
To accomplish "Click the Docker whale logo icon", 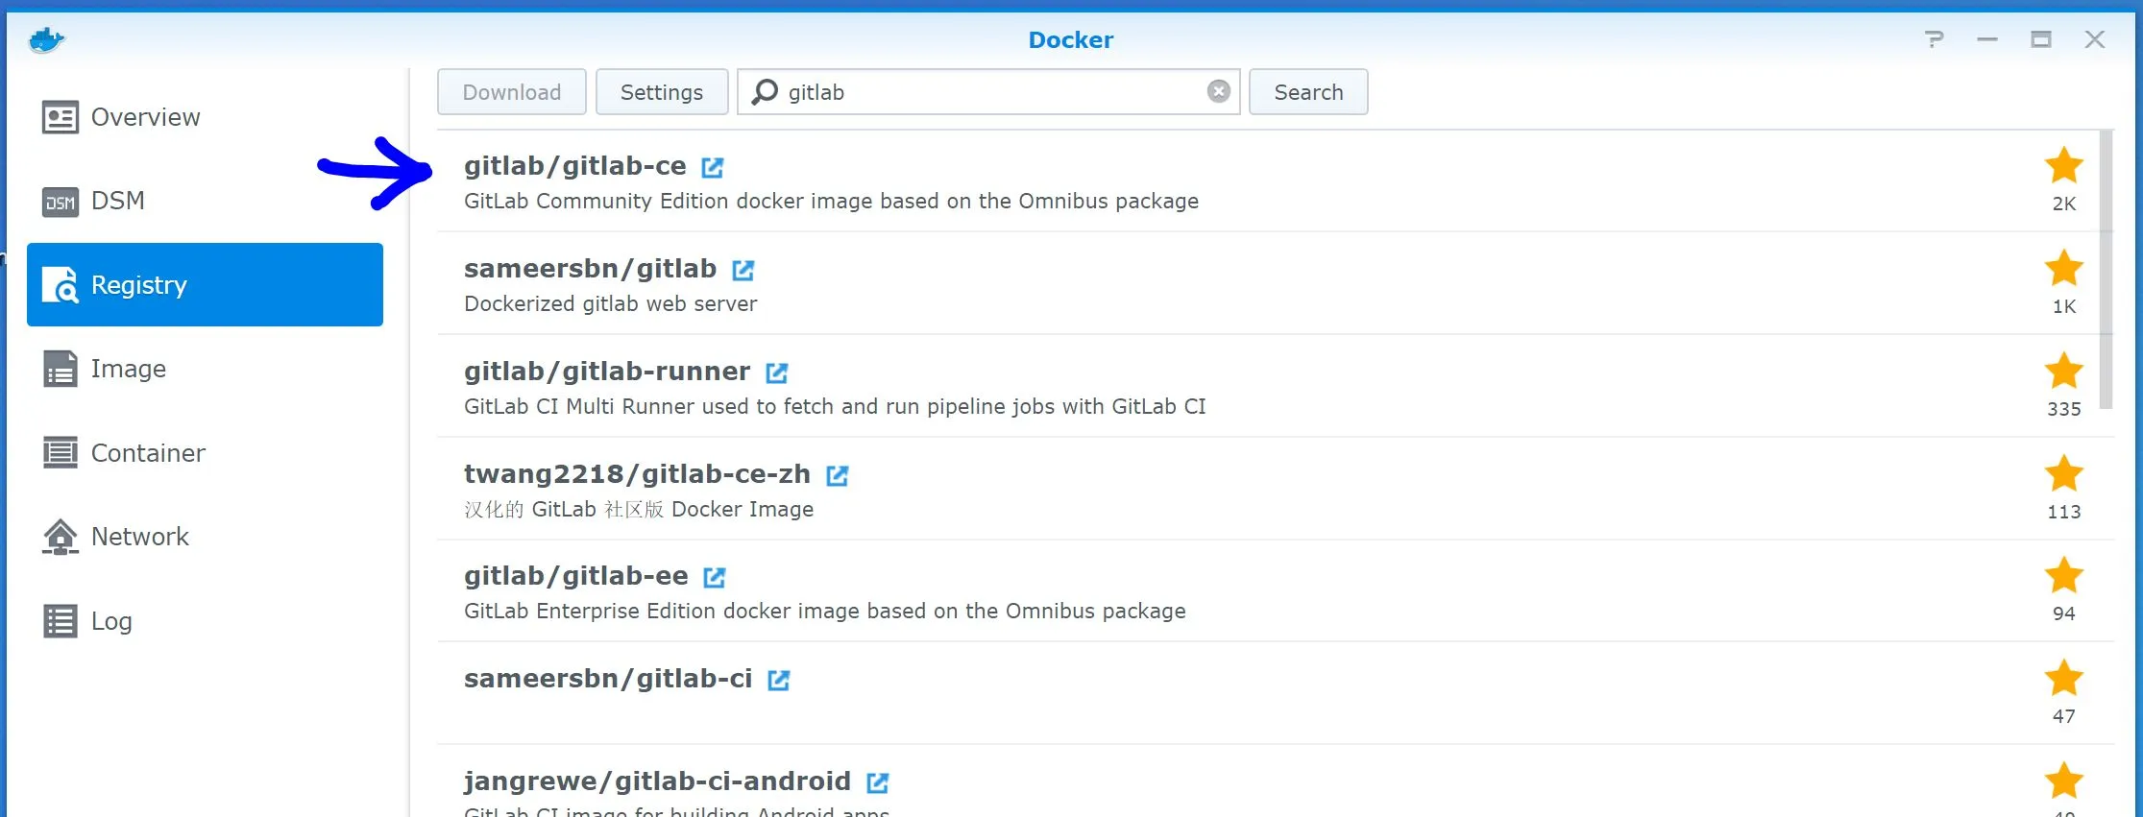I will [46, 40].
